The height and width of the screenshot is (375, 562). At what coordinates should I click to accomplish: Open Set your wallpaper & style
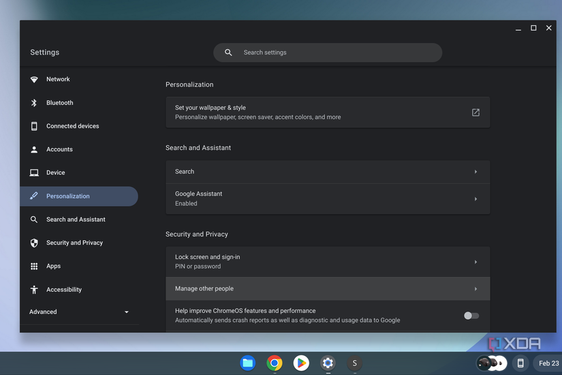(x=328, y=112)
